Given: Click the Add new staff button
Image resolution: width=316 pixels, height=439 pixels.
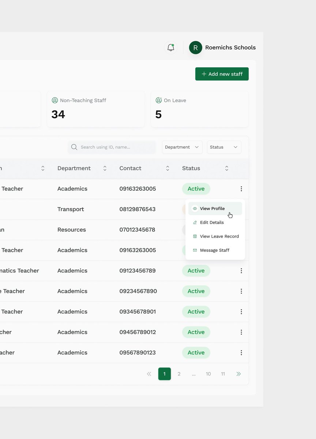Looking at the screenshot, I should coord(222,74).
